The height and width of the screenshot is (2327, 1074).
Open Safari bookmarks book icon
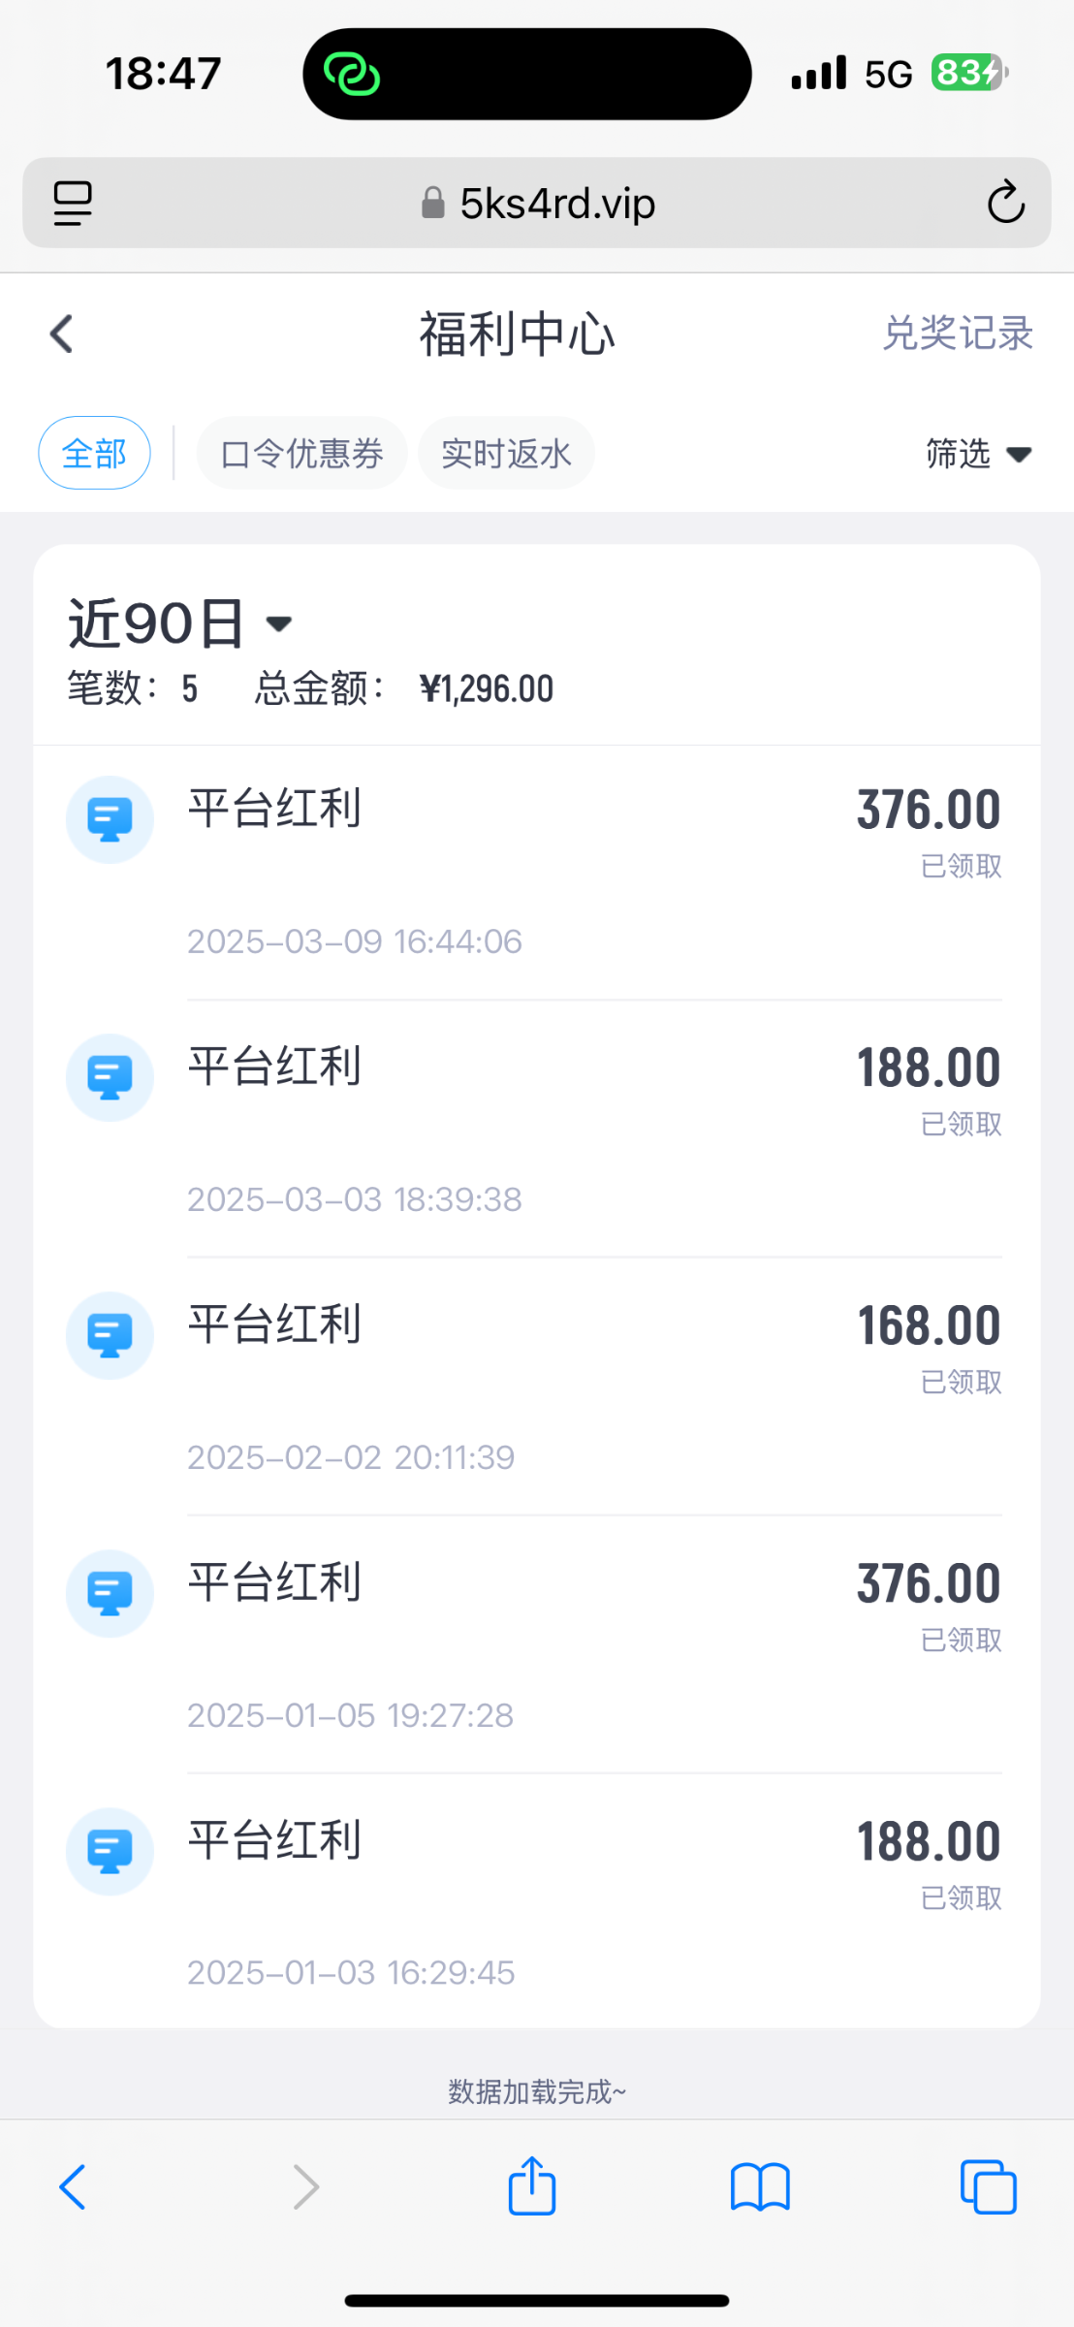[760, 2186]
